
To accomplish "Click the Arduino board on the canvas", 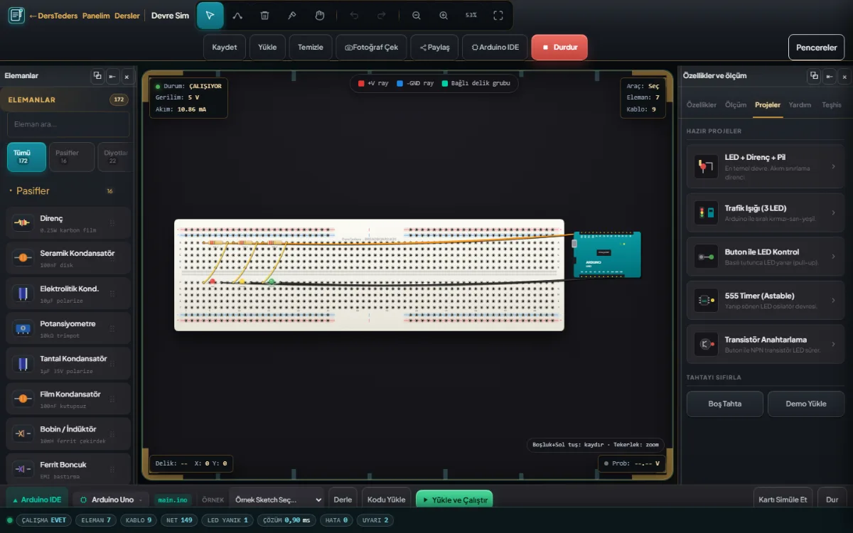I will pyautogui.click(x=607, y=254).
